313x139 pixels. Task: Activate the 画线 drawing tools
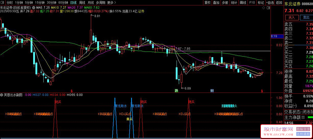pos(243,3)
